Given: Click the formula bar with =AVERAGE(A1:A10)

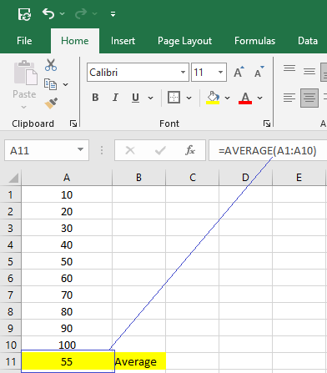Looking at the screenshot, I should click(268, 150).
